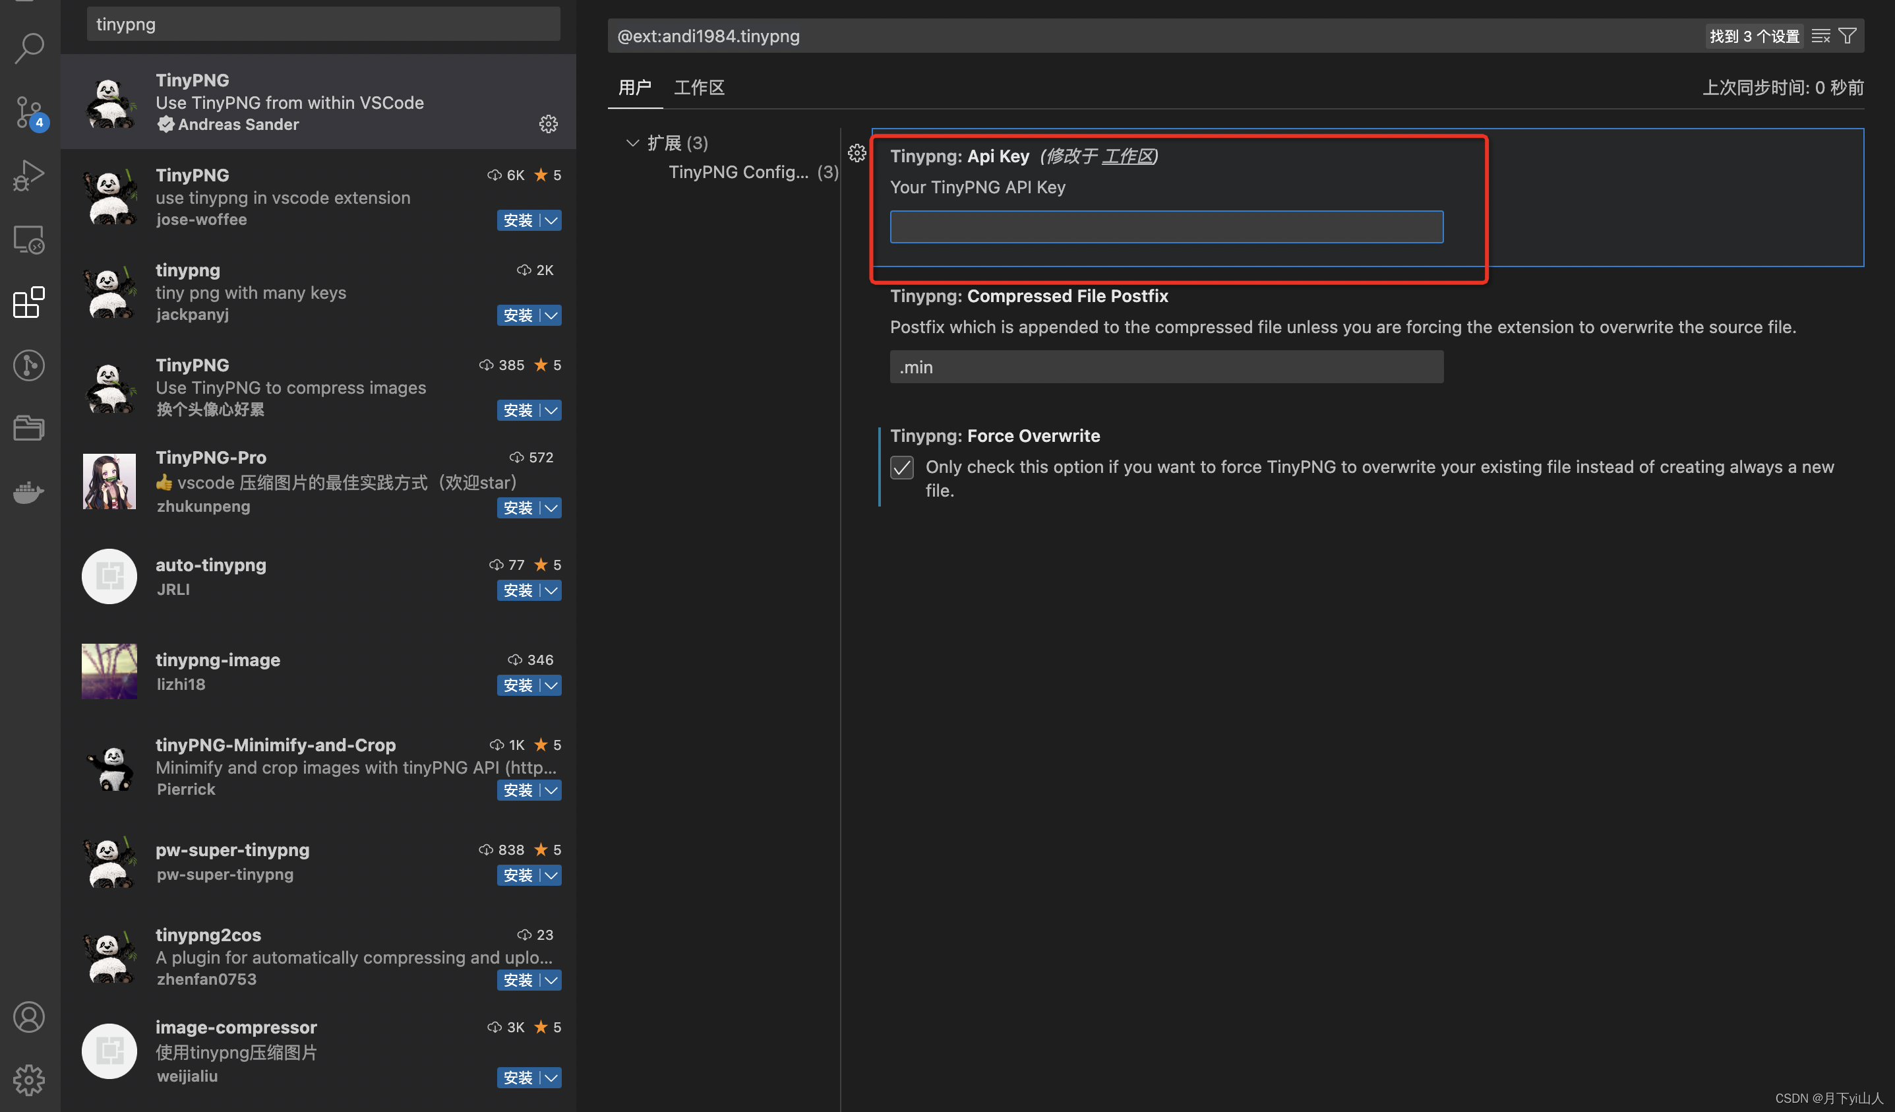Open Source Control with 4 changes badge
This screenshot has width=1895, height=1112.
coord(29,113)
